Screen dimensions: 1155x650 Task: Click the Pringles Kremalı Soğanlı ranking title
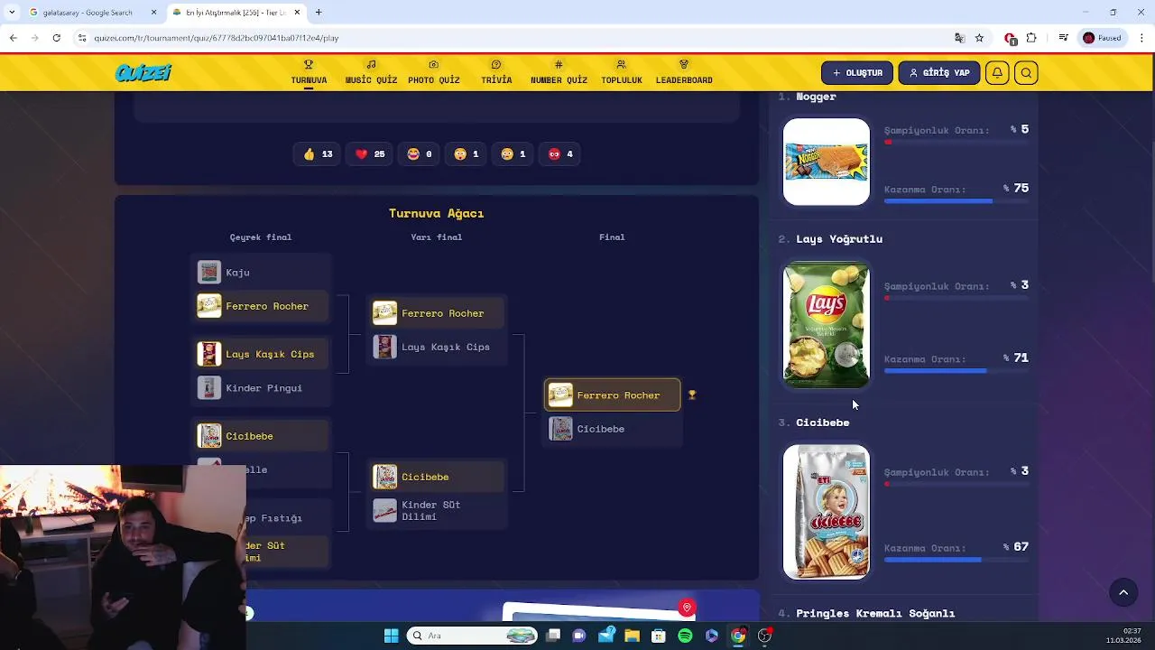tap(875, 613)
